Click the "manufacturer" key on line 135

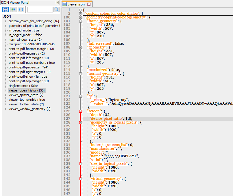click(x=103, y=149)
